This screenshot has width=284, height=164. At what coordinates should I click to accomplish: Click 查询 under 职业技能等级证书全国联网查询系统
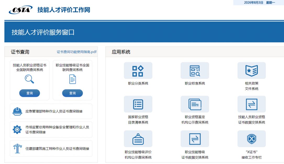pyautogui.click(x=73, y=93)
